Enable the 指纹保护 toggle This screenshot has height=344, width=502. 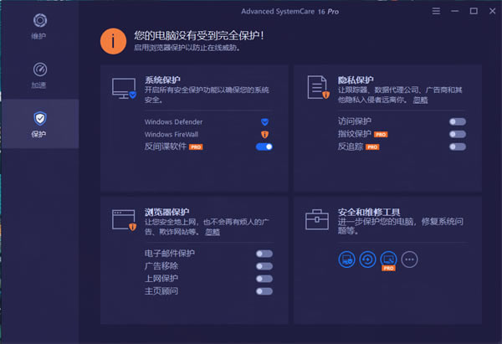pyautogui.click(x=458, y=134)
